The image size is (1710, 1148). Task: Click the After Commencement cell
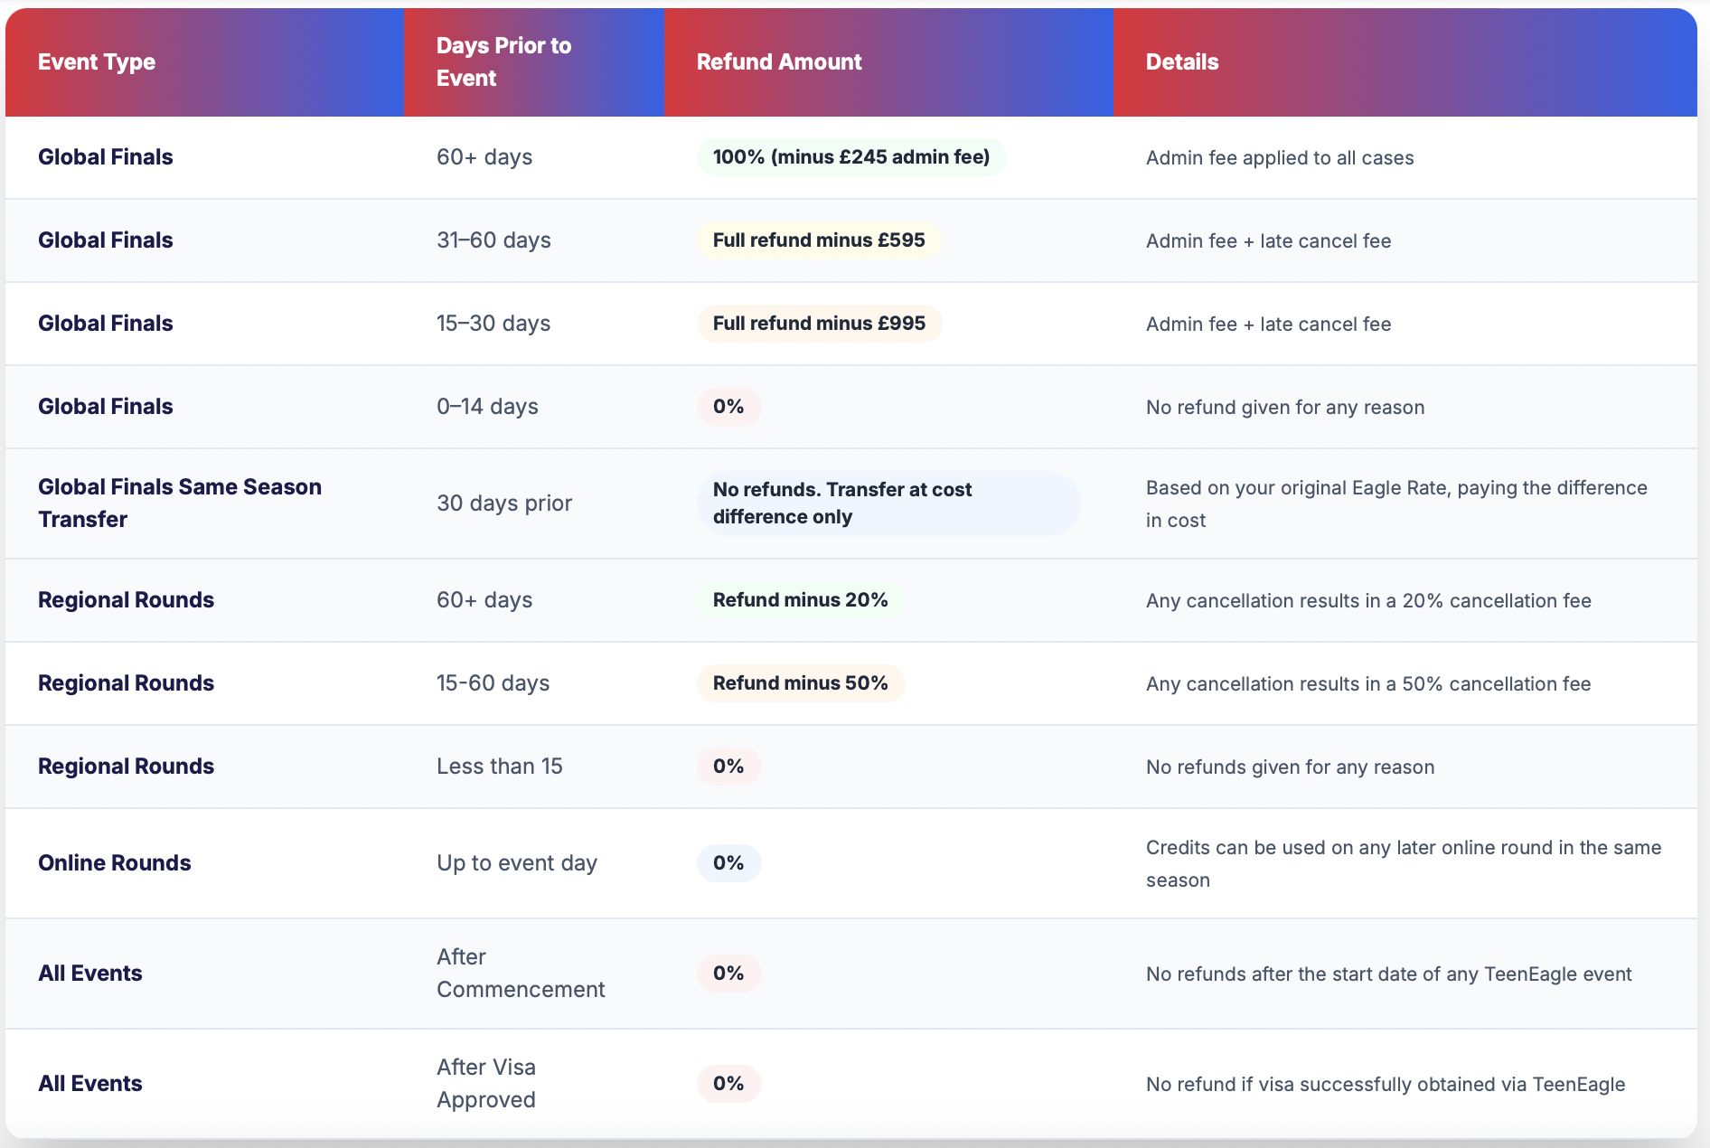[x=521, y=974]
